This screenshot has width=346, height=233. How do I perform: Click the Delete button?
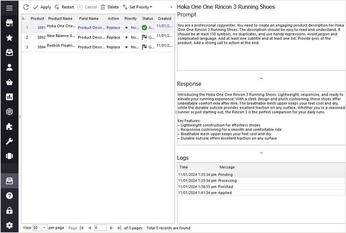click(110, 7)
